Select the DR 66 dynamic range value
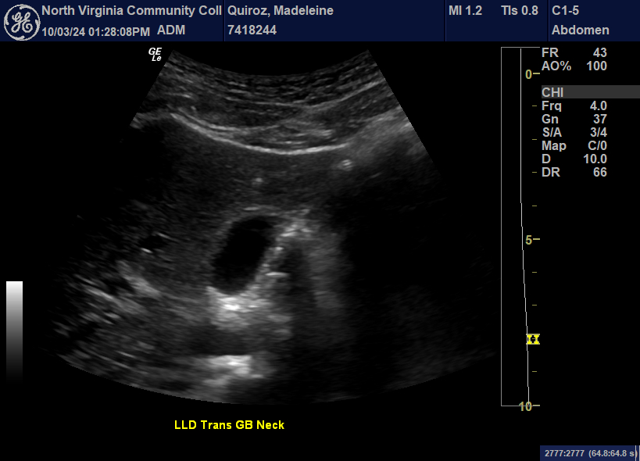This screenshot has height=461, width=640. tap(574, 172)
